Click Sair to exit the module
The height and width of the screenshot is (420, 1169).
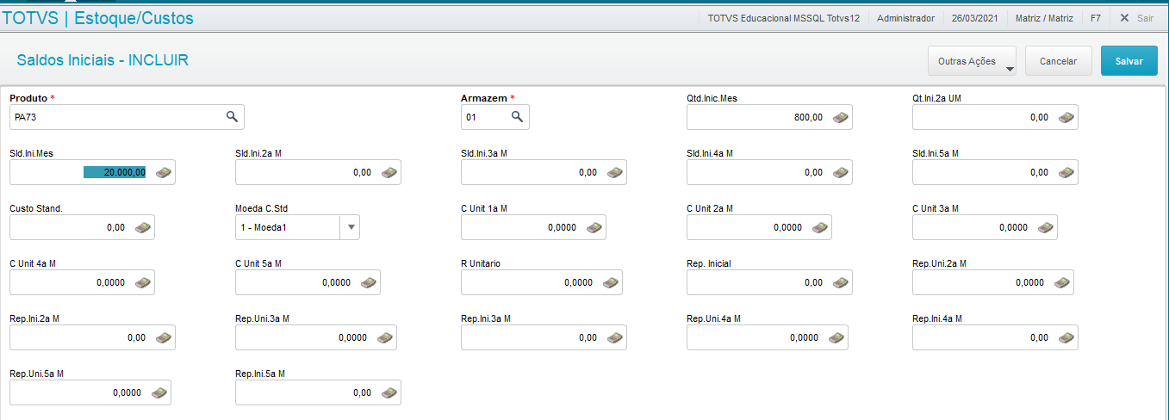click(x=1136, y=17)
